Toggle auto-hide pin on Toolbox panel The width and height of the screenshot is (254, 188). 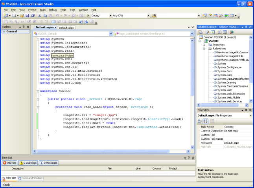pyautogui.click(x=24, y=27)
